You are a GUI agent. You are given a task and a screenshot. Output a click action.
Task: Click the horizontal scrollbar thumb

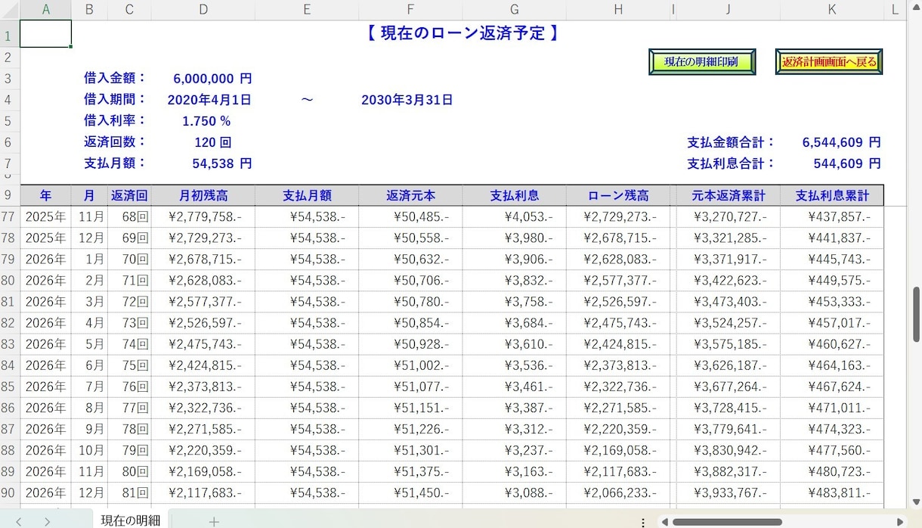727,522
